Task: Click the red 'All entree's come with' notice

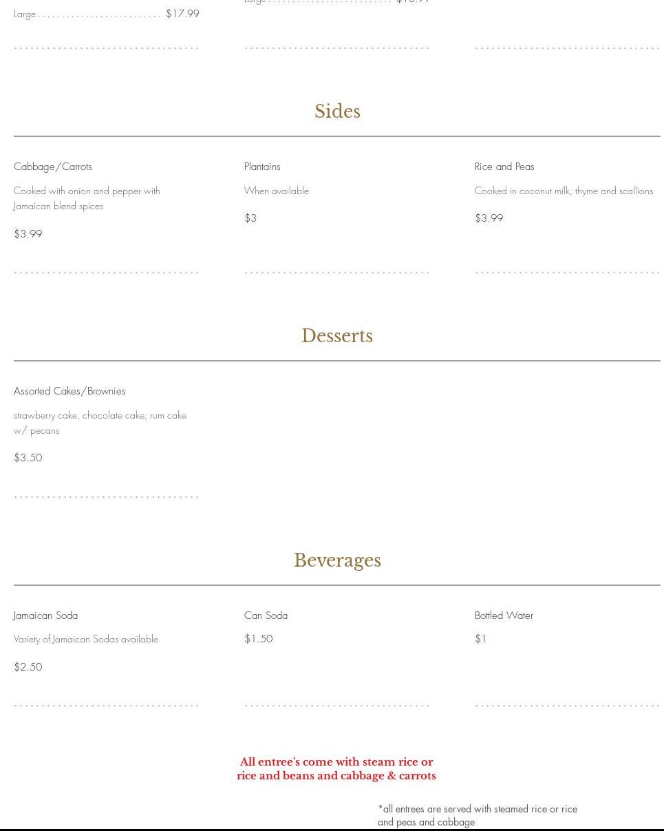Action: pos(336,769)
